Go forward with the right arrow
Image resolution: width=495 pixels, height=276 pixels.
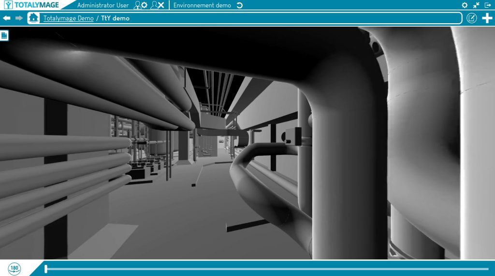pos(19,18)
